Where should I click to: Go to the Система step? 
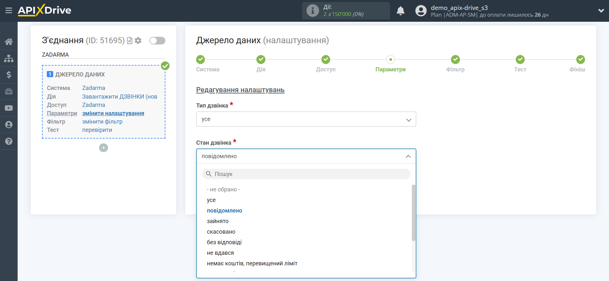(208, 63)
